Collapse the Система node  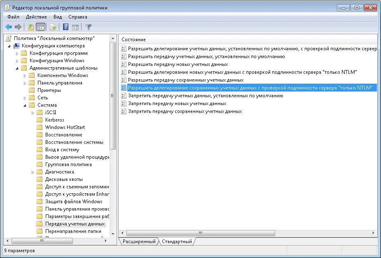[x=25, y=105]
